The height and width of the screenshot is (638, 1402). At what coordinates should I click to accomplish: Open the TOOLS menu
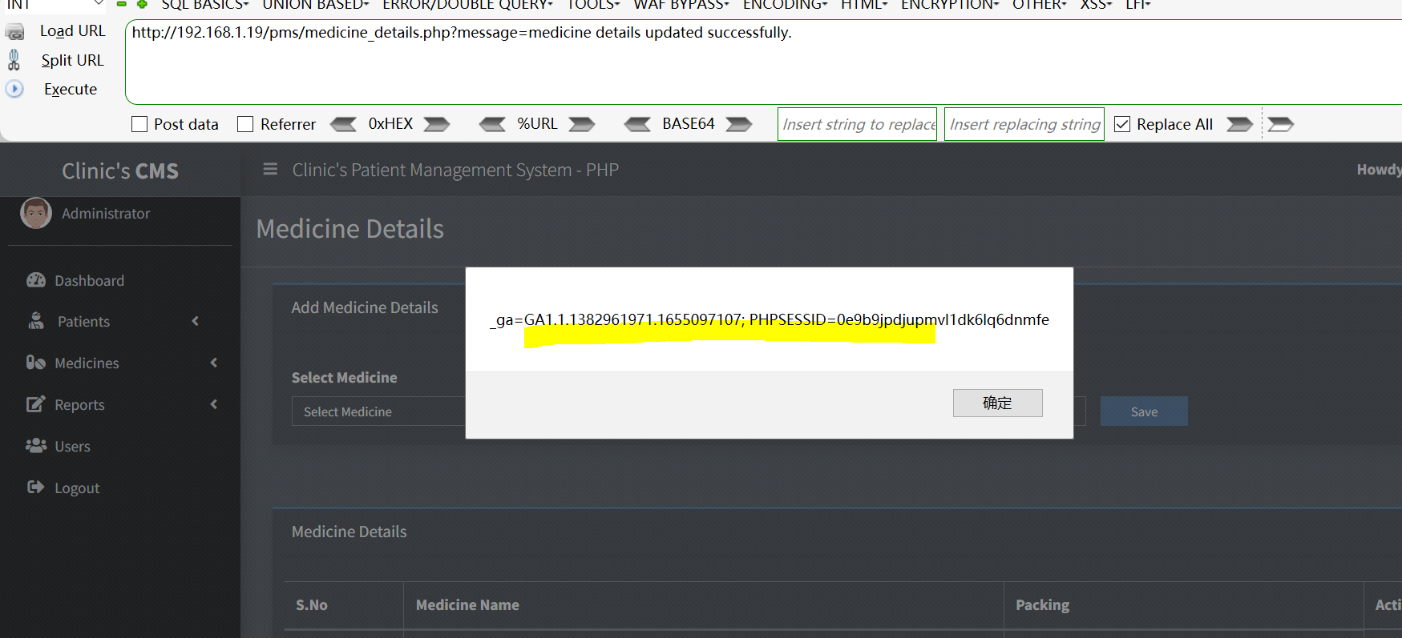tap(593, 5)
